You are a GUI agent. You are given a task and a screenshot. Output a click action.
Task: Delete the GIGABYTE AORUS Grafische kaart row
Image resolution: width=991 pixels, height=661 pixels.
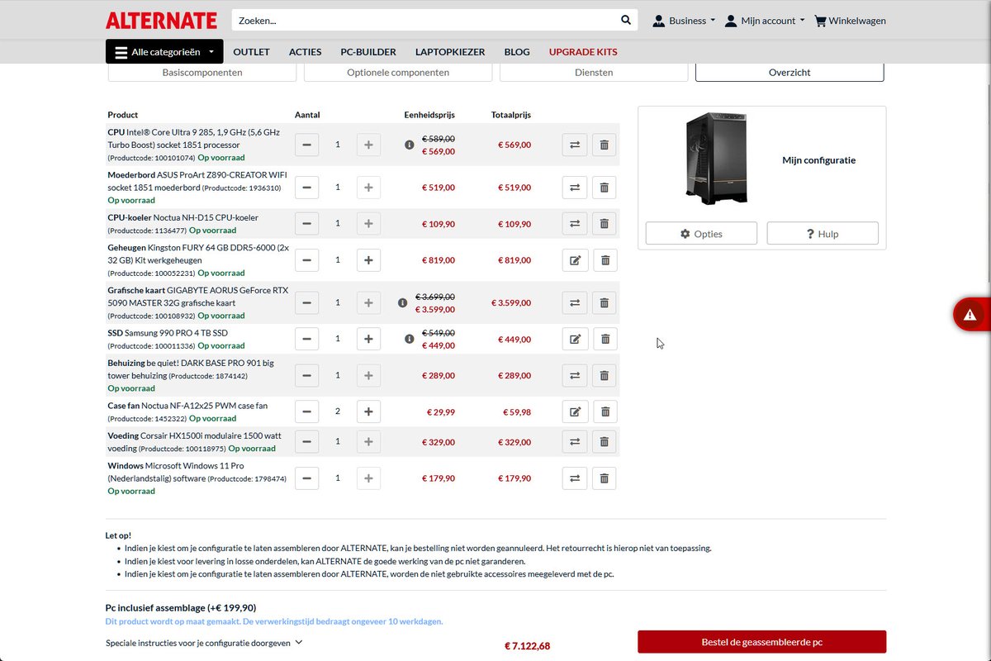[604, 303]
